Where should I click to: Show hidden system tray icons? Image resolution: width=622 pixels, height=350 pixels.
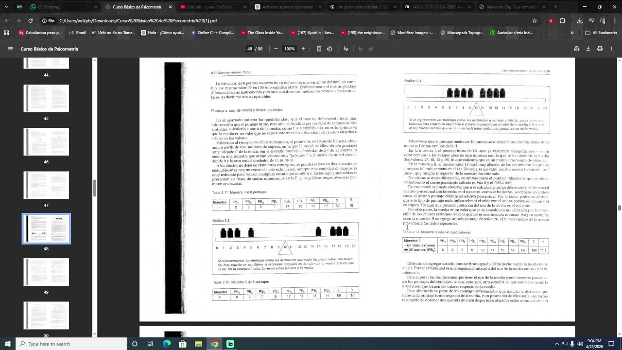pyautogui.click(x=556, y=344)
